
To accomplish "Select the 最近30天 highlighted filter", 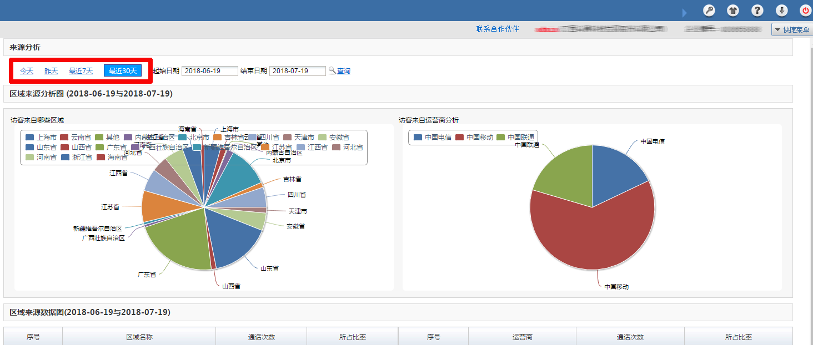I will (122, 70).
